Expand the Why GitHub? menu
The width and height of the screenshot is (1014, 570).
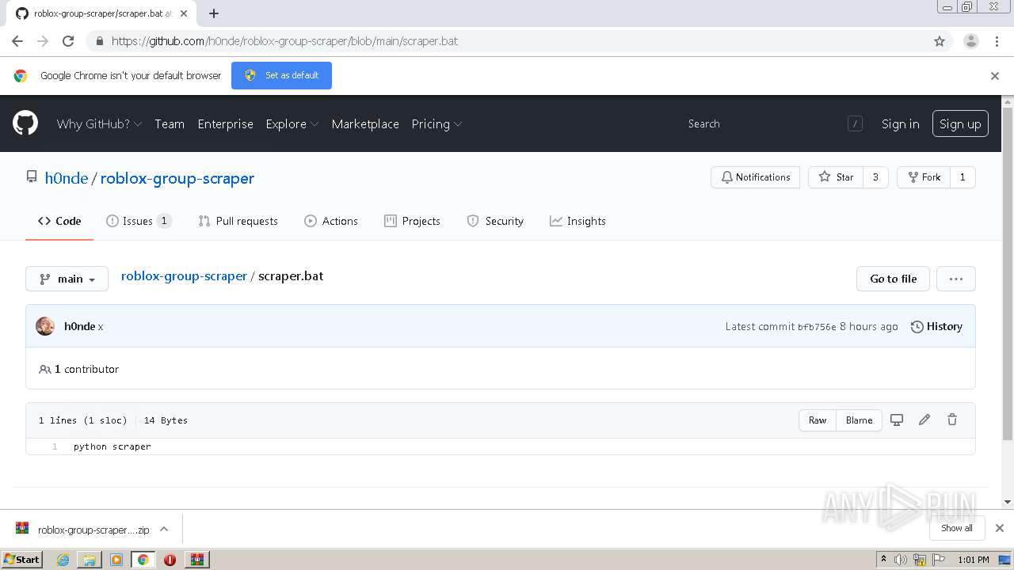(99, 123)
